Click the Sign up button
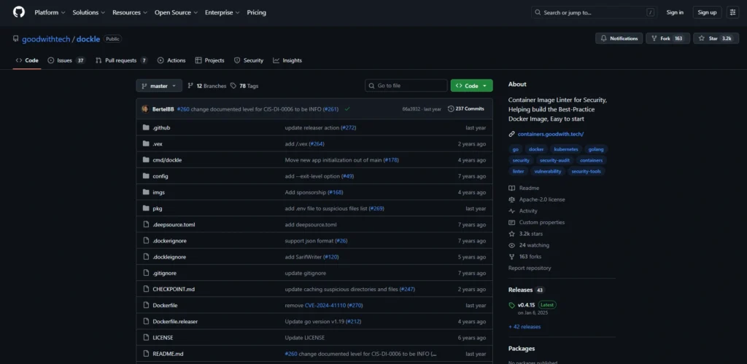The image size is (747, 364). (x=707, y=12)
